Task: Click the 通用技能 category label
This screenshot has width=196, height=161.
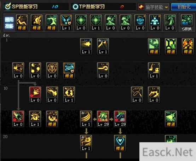Action: (9, 23)
